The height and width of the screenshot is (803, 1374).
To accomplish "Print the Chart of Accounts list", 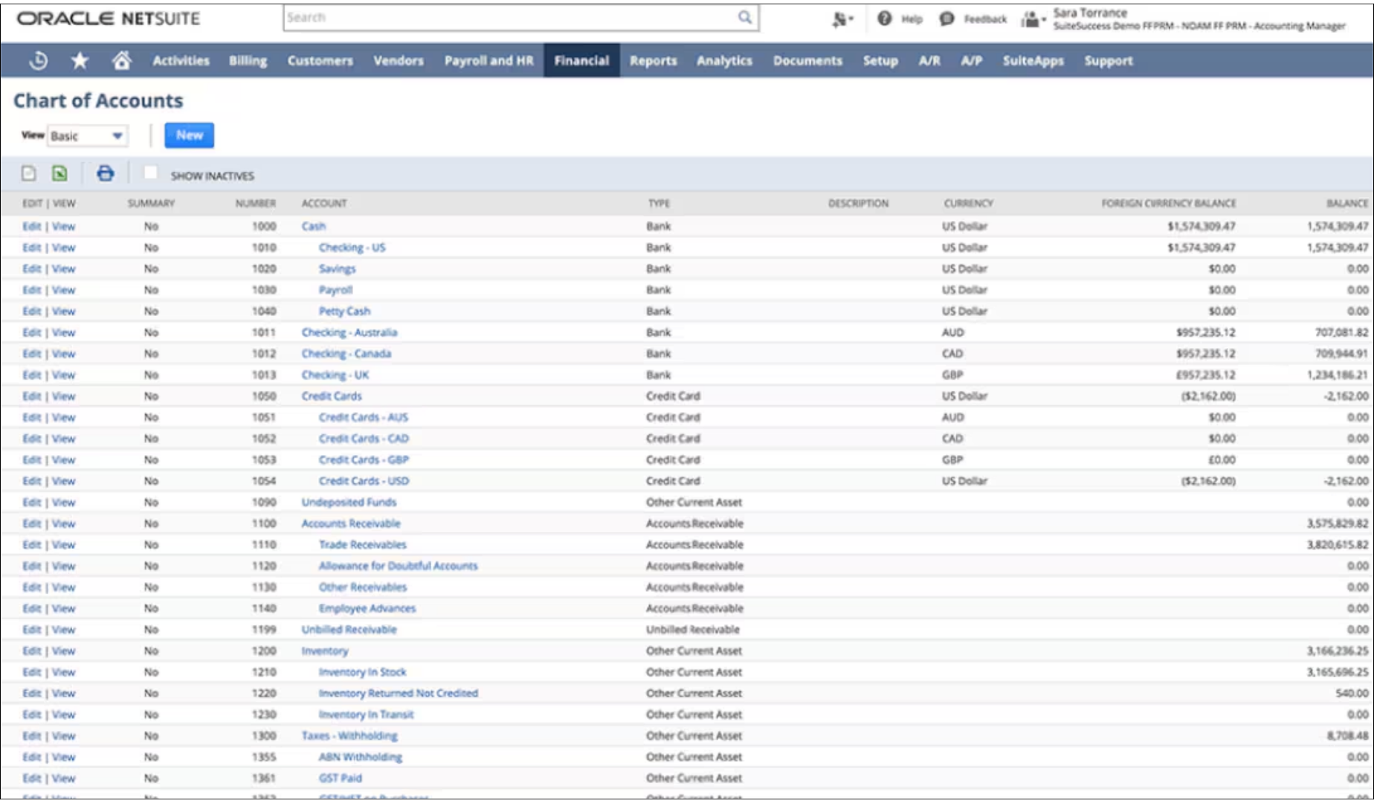I will (104, 173).
